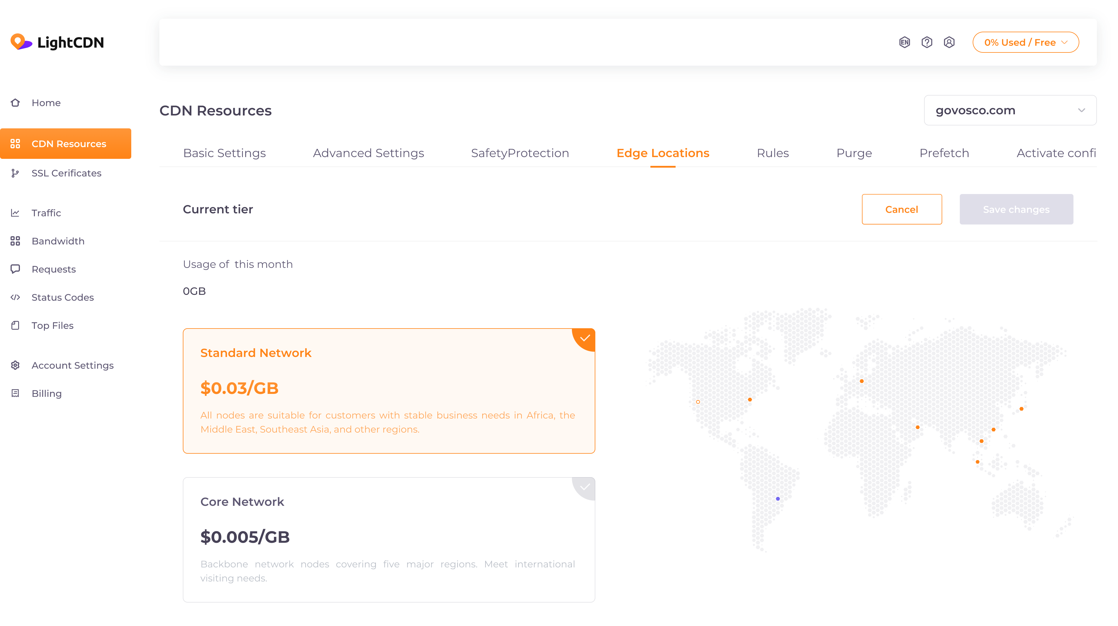This screenshot has width=1118, height=626.
Task: Click the Core Network description text
Action: pos(388,571)
